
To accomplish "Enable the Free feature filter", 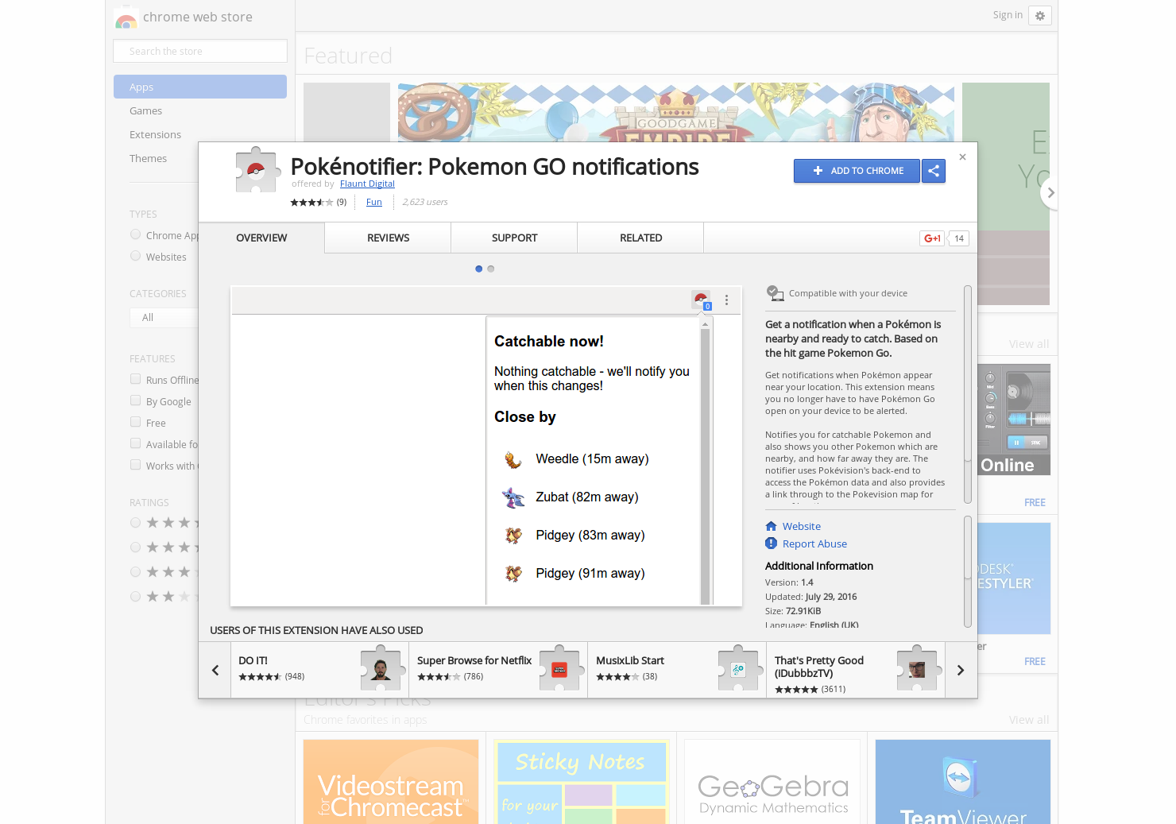I will tap(135, 422).
